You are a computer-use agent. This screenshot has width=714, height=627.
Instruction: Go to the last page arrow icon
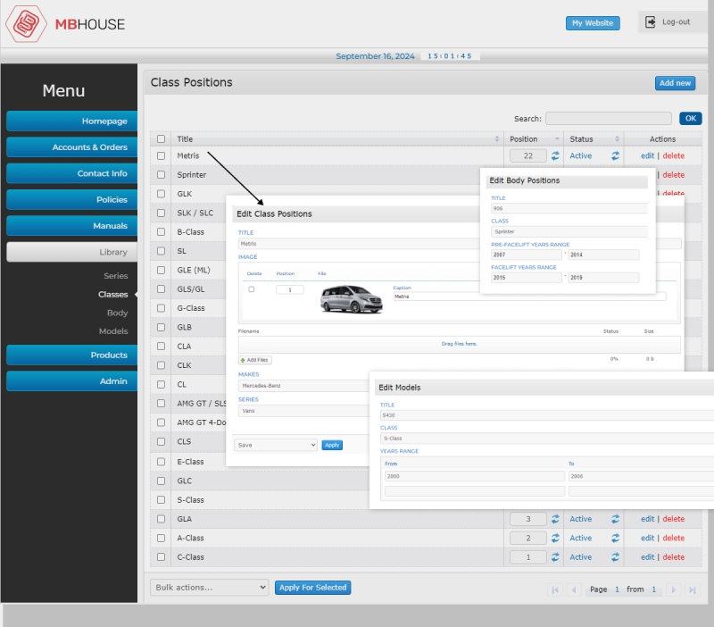(693, 589)
